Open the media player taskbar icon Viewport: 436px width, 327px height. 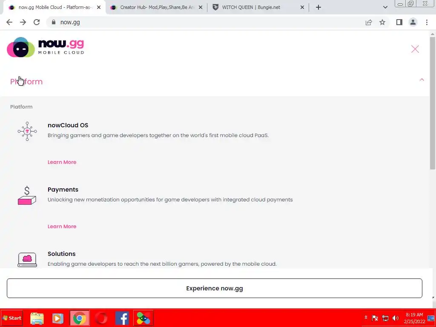coord(58,318)
